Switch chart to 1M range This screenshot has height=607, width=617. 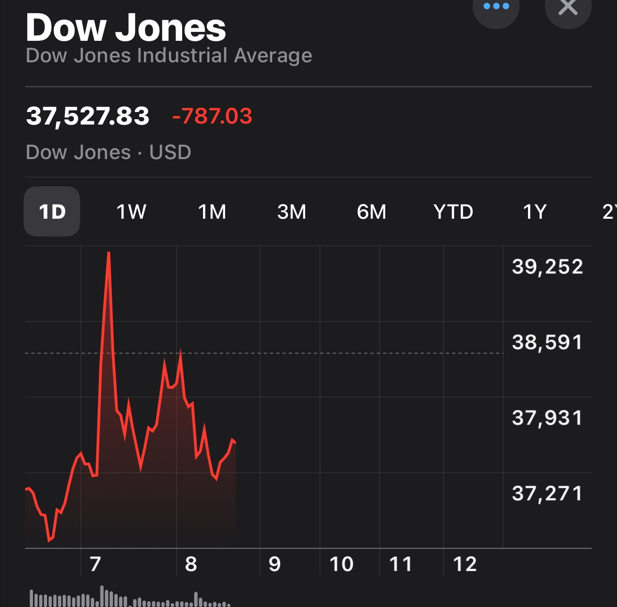(x=212, y=211)
